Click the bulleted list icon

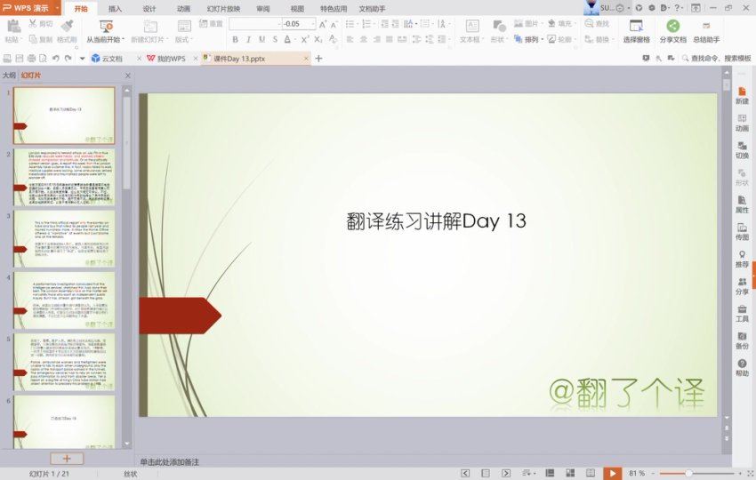click(350, 24)
